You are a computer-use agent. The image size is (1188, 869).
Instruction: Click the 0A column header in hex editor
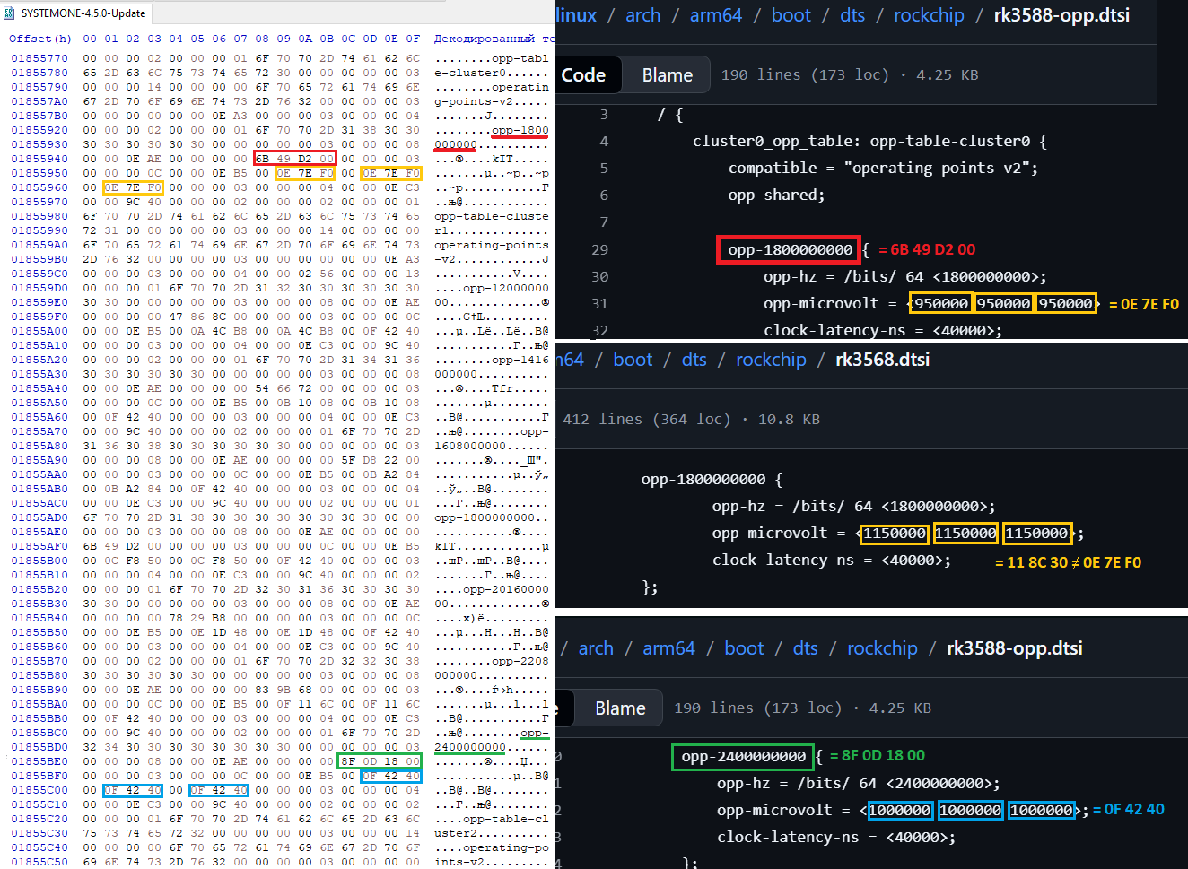pos(305,39)
